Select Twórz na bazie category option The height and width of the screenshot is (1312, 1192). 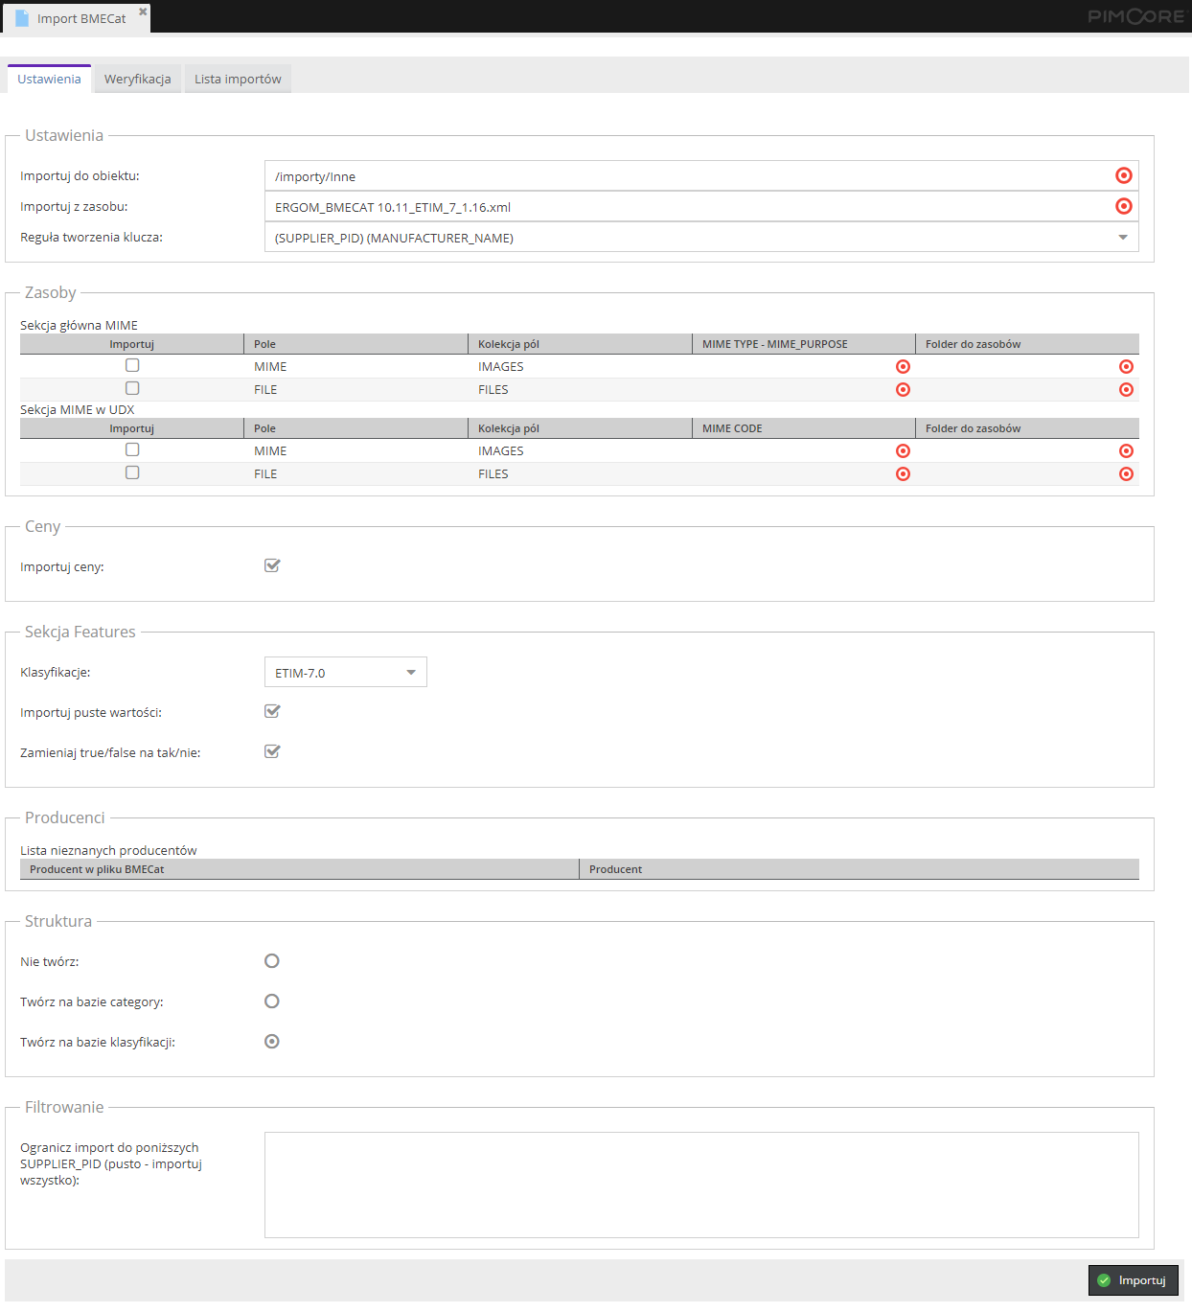pos(272,1001)
